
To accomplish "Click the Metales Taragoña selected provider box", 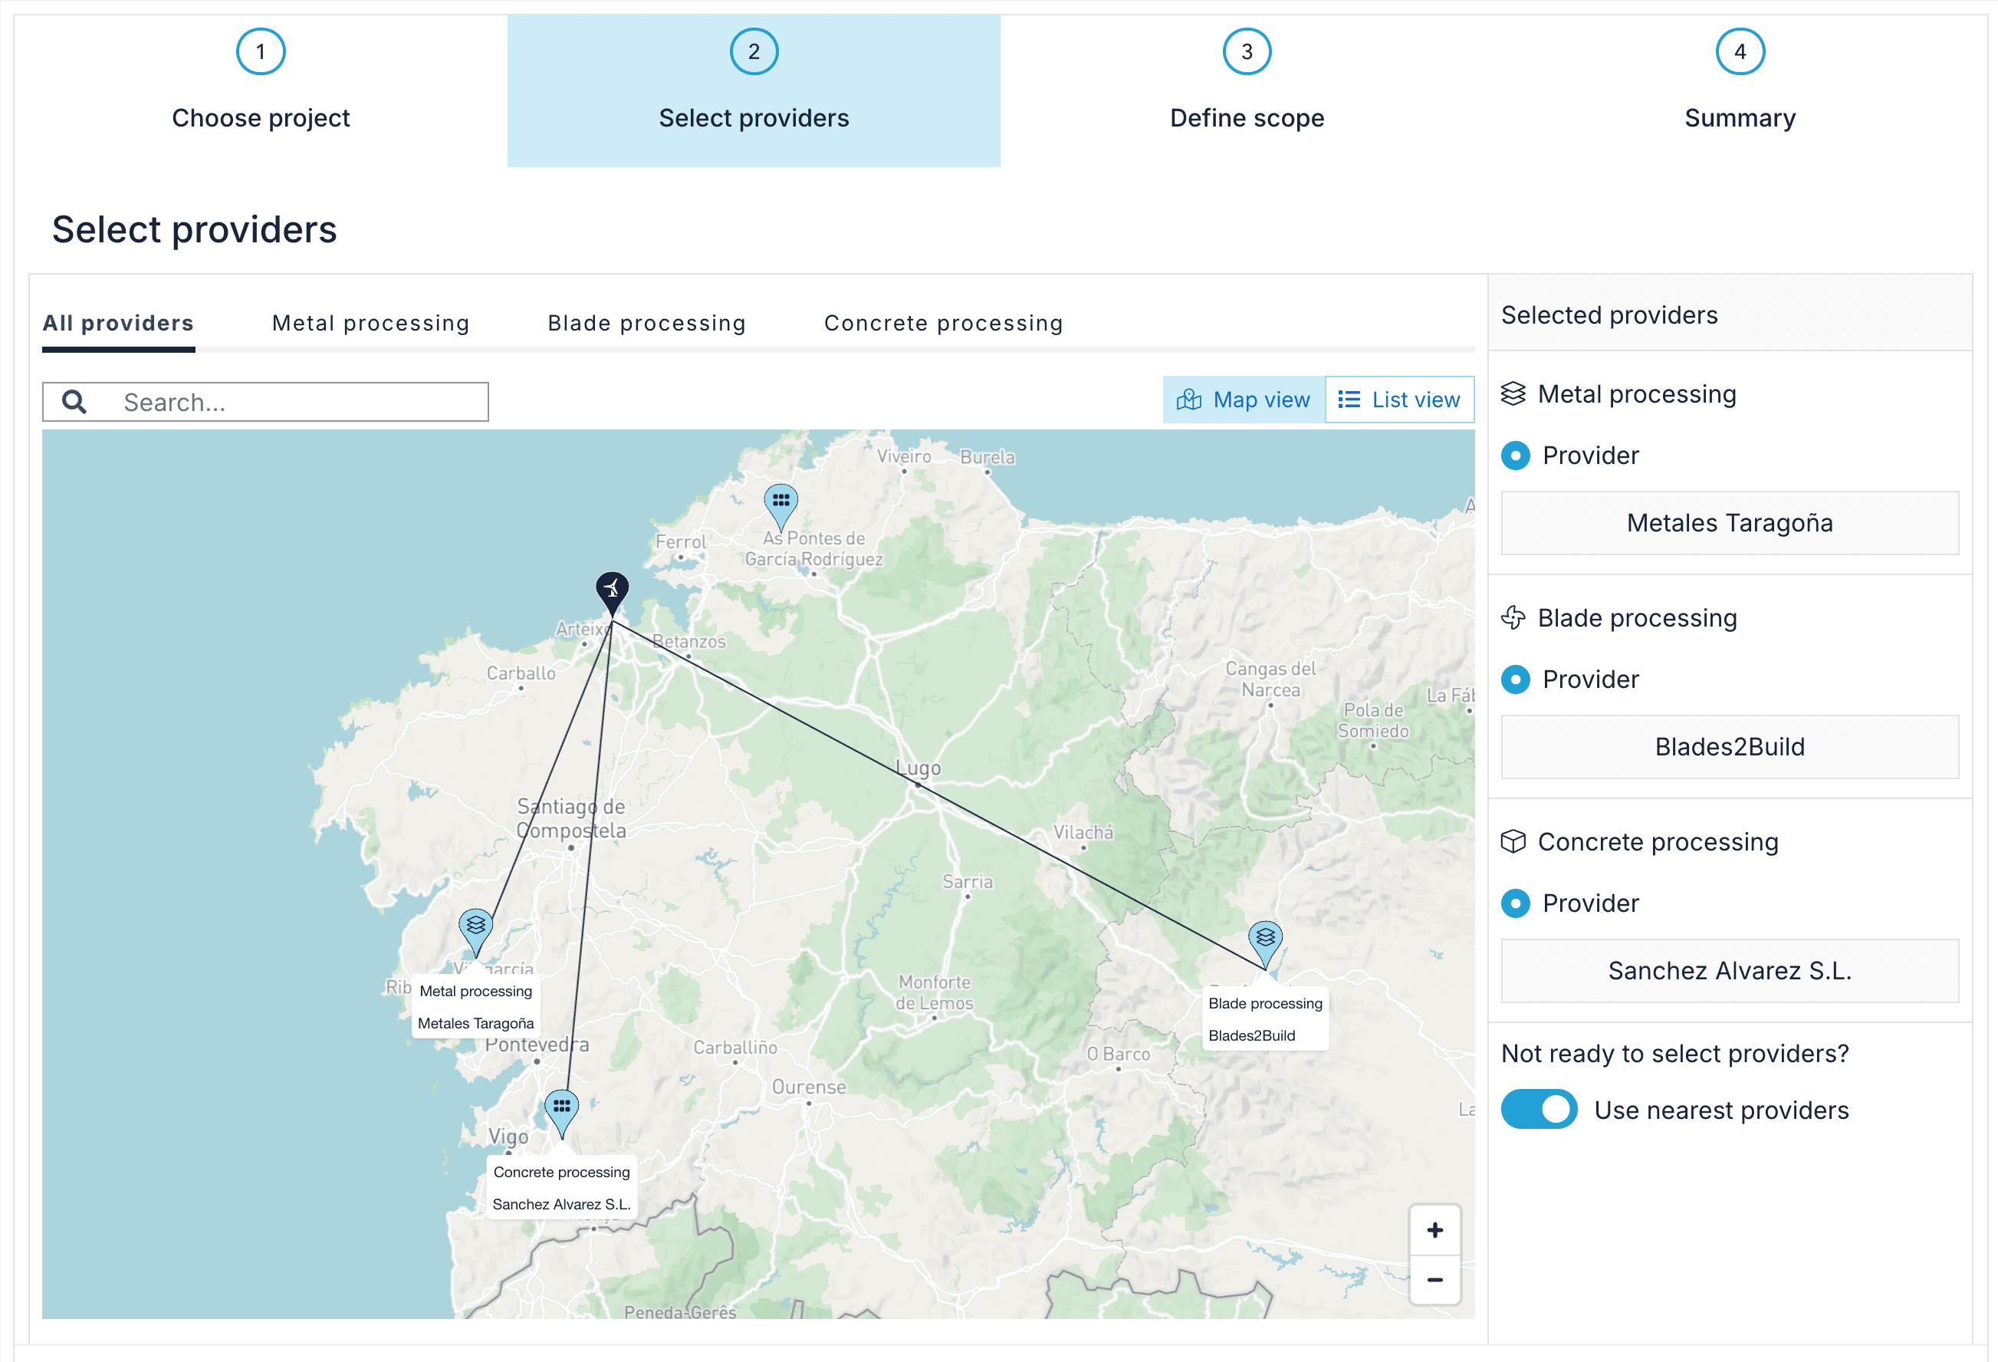I will click(x=1729, y=523).
